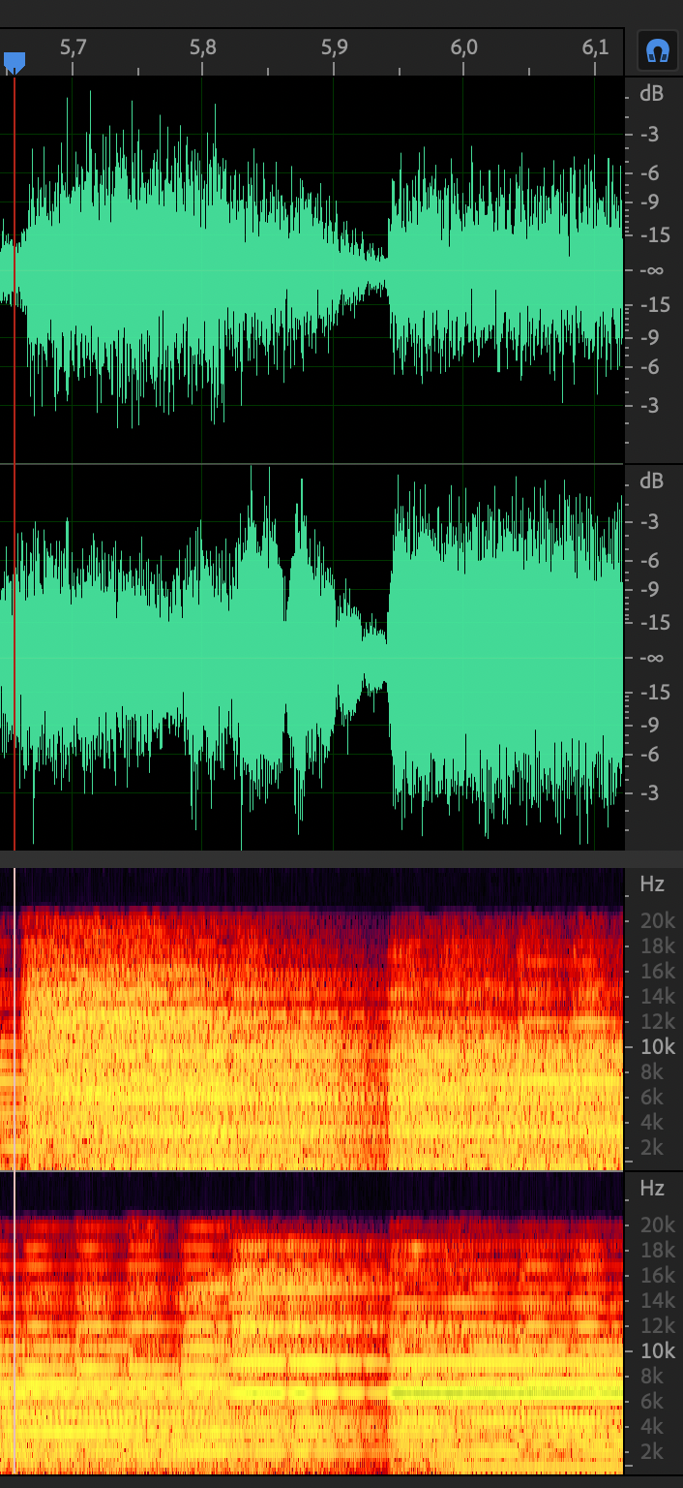Viewport: 683px width, 1488px height.
Task: Click the 10k mark on the upper frequency scale
Action: [x=657, y=1046]
